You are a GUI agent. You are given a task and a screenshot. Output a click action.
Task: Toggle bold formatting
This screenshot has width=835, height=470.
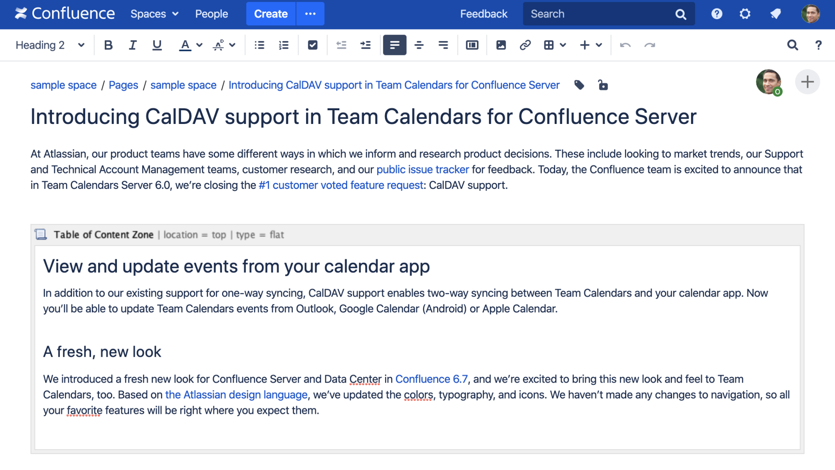click(108, 45)
